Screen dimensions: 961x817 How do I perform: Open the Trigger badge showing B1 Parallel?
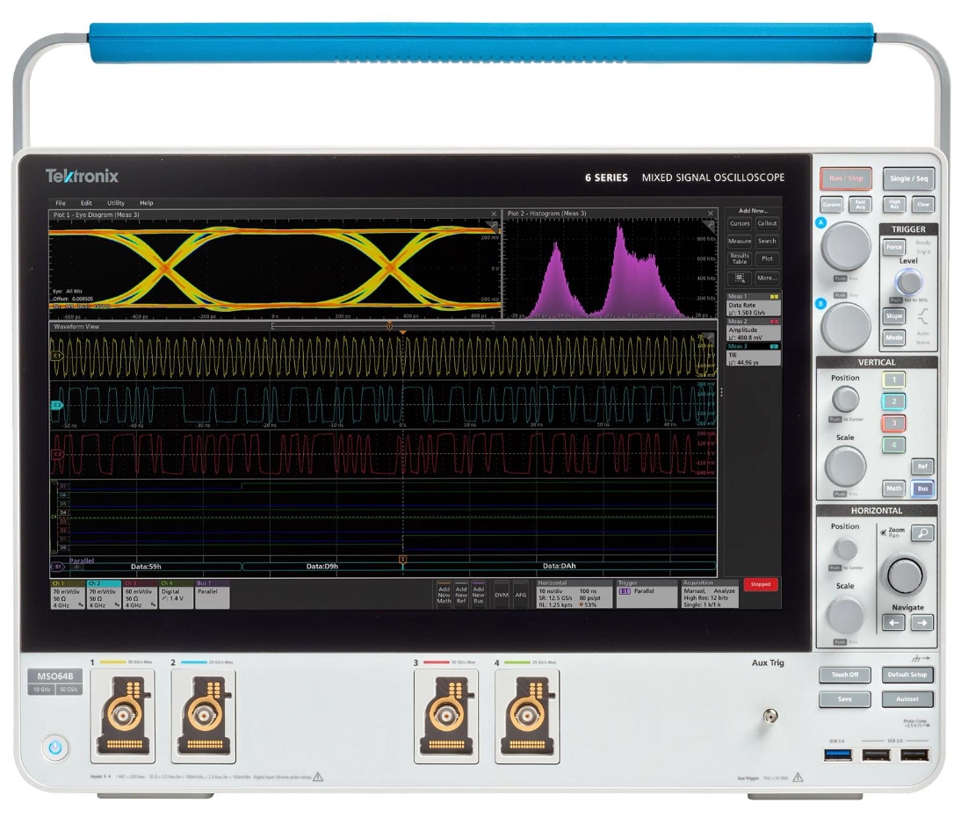(637, 591)
